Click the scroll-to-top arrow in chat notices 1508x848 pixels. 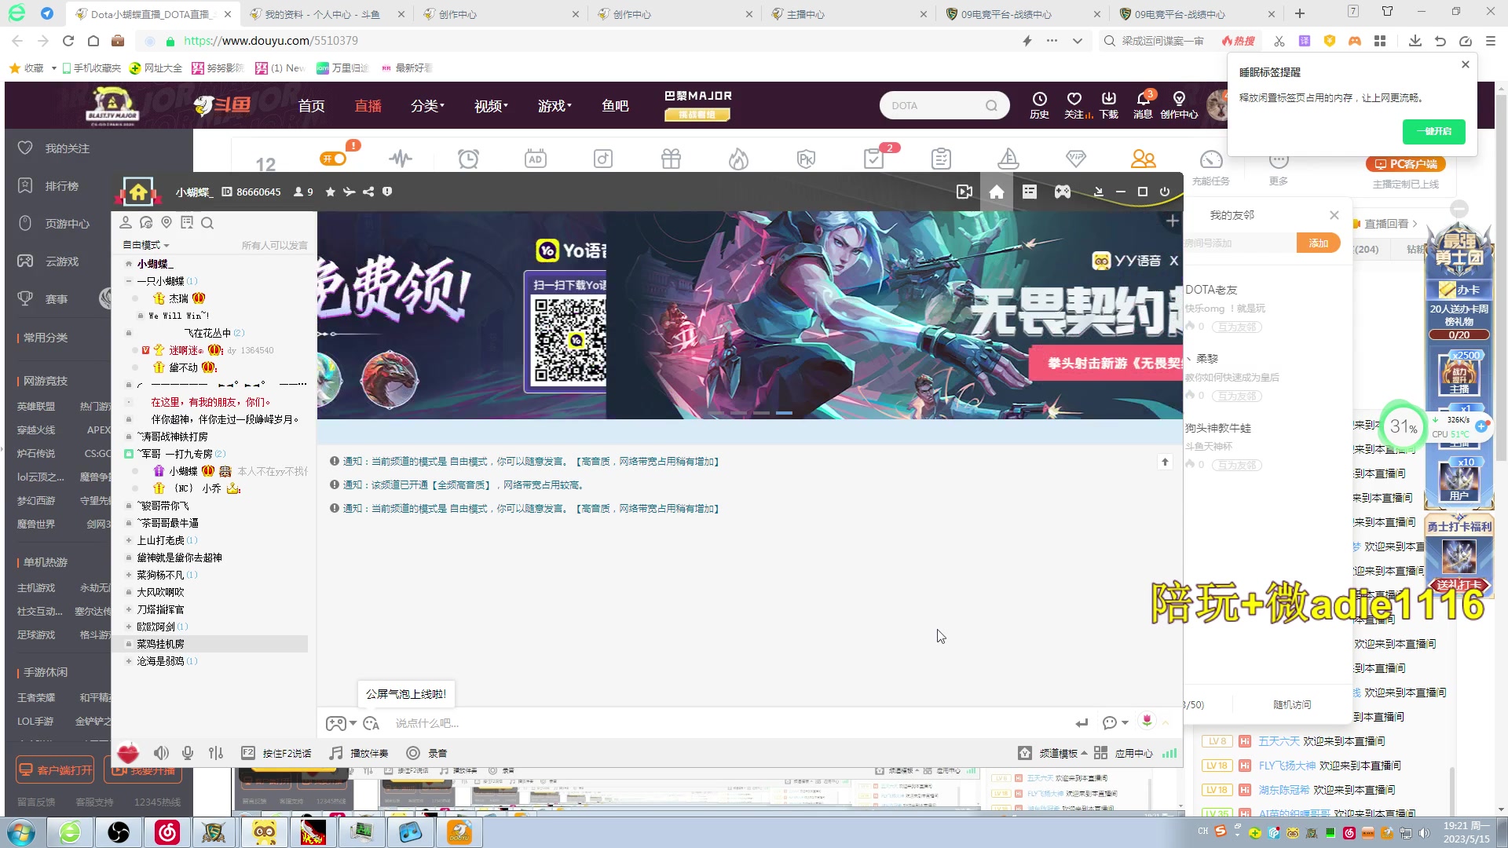point(1165,462)
